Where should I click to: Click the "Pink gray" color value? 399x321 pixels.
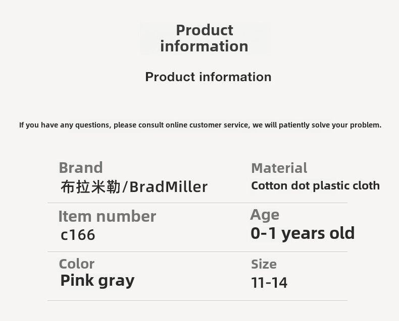(97, 280)
